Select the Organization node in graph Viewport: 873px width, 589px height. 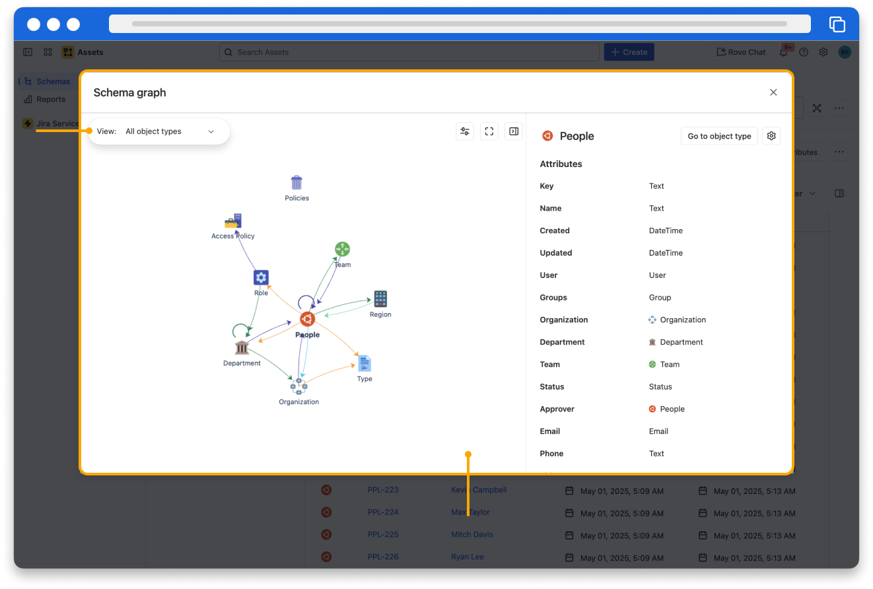298,386
